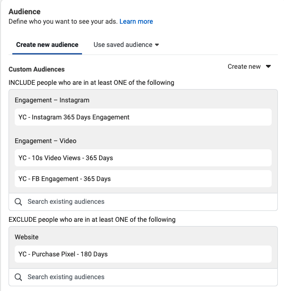284x291 pixels.
Task: Select YC - FB Engagement - 365 Days audience
Action: [143, 179]
